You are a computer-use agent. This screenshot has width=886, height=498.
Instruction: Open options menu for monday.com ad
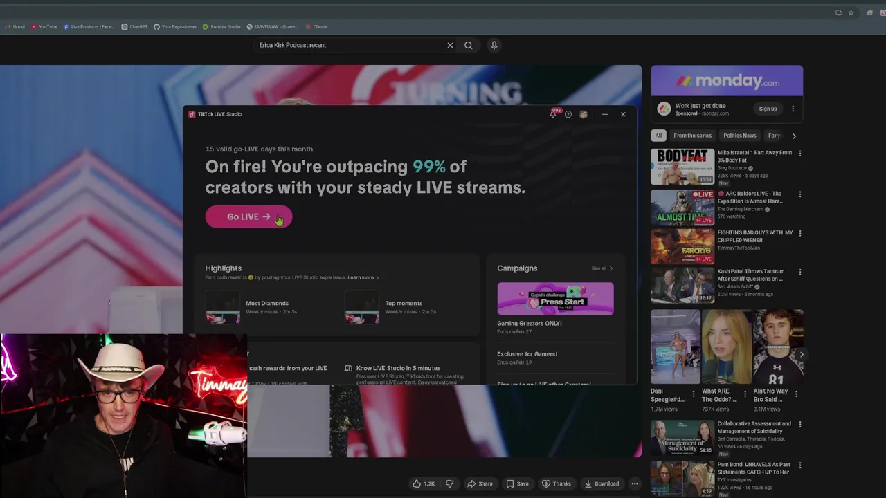[x=793, y=109]
